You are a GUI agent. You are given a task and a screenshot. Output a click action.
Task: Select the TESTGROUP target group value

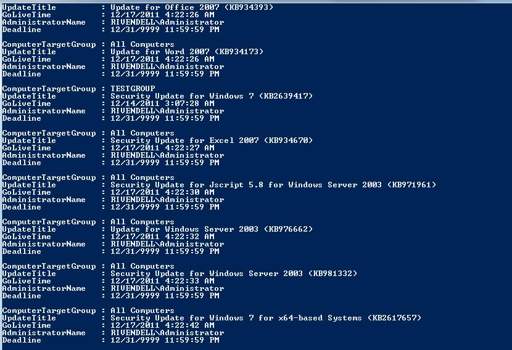pyautogui.click(x=133, y=88)
